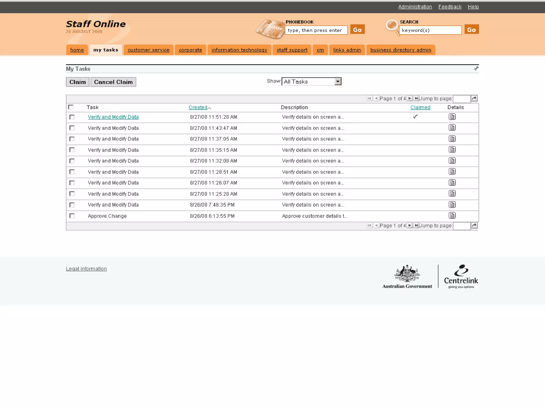Focus the search keyword(s) field
This screenshot has width=545, height=409.
pos(430,30)
